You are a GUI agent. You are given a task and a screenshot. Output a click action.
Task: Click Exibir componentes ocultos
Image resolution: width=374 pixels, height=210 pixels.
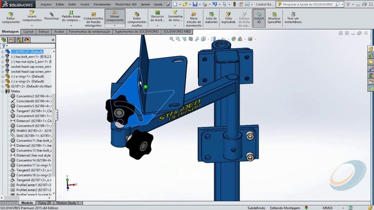coord(137,19)
